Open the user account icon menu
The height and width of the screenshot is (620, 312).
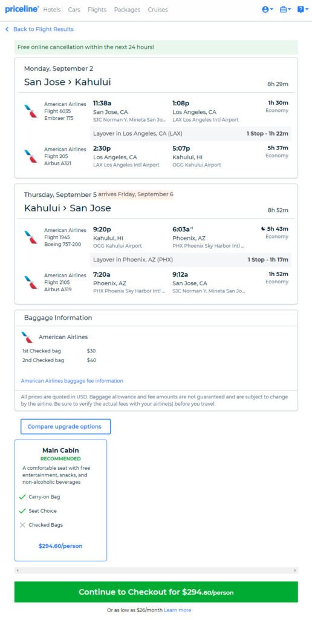[267, 10]
